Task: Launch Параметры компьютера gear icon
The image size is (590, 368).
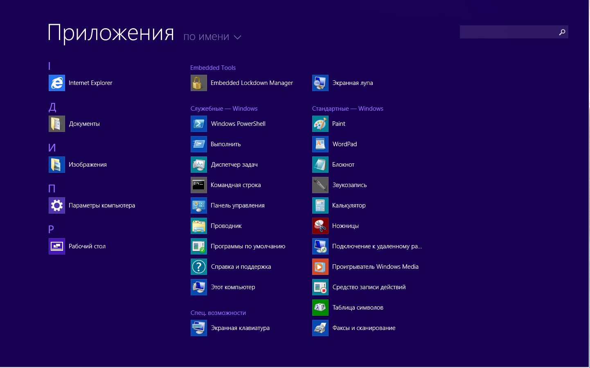Action: click(x=57, y=205)
